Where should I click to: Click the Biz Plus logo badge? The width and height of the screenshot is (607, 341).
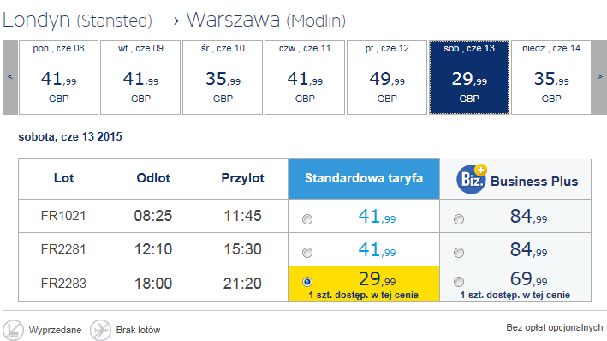(x=472, y=179)
